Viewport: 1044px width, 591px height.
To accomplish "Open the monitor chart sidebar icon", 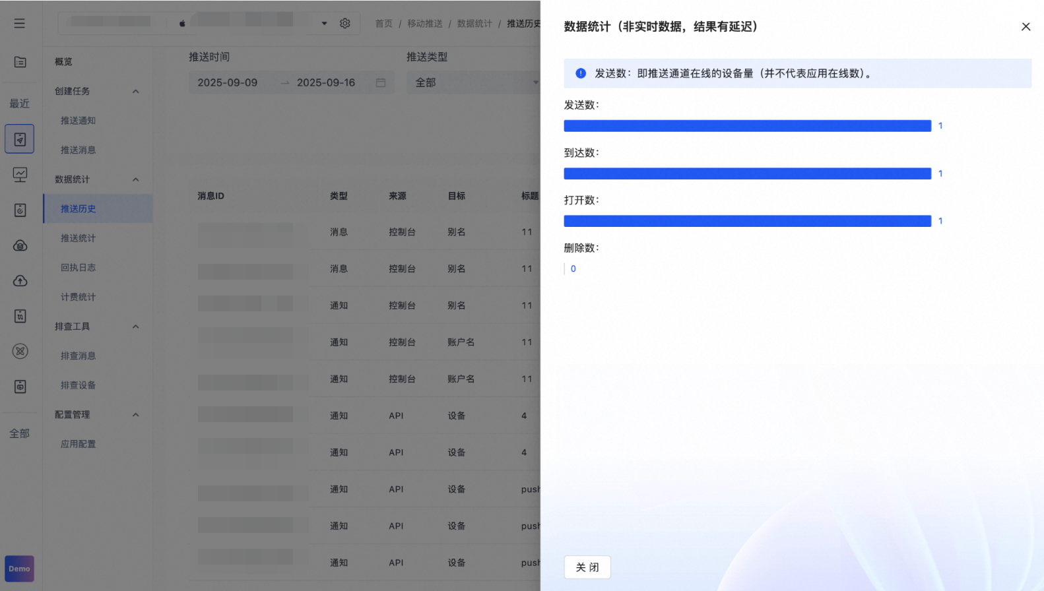I will coord(20,175).
